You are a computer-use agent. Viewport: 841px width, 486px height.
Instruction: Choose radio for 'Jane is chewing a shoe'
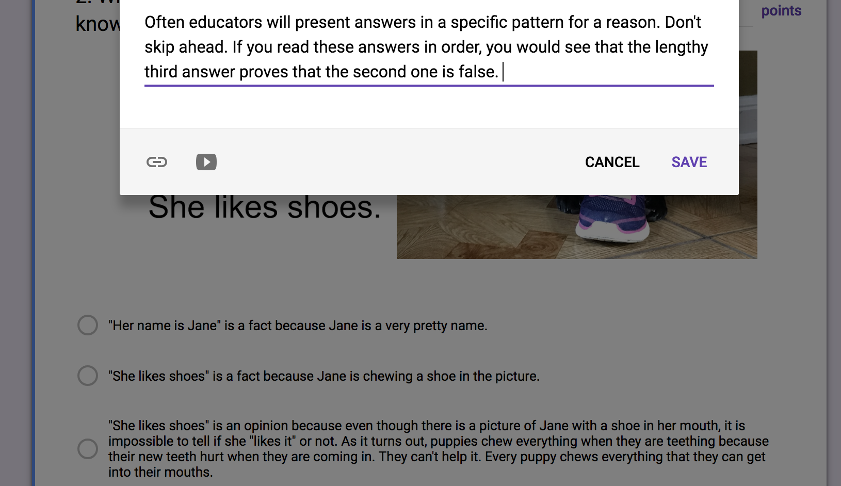(88, 376)
